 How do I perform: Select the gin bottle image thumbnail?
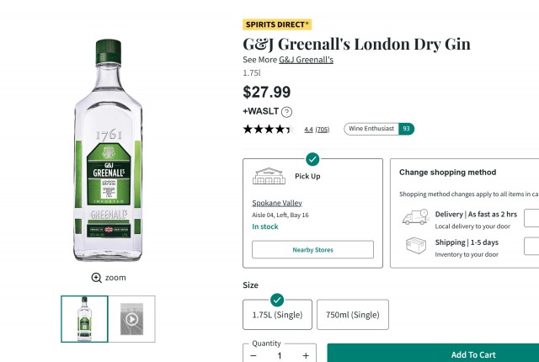pyautogui.click(x=84, y=319)
